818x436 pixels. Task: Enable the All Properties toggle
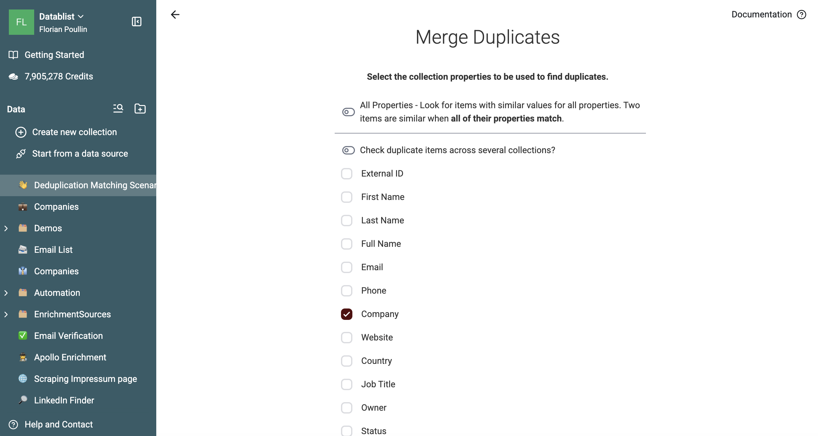pyautogui.click(x=348, y=112)
